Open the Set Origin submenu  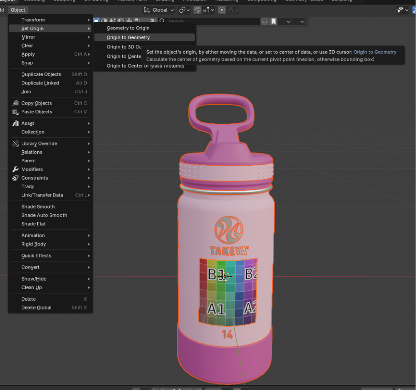pos(50,28)
